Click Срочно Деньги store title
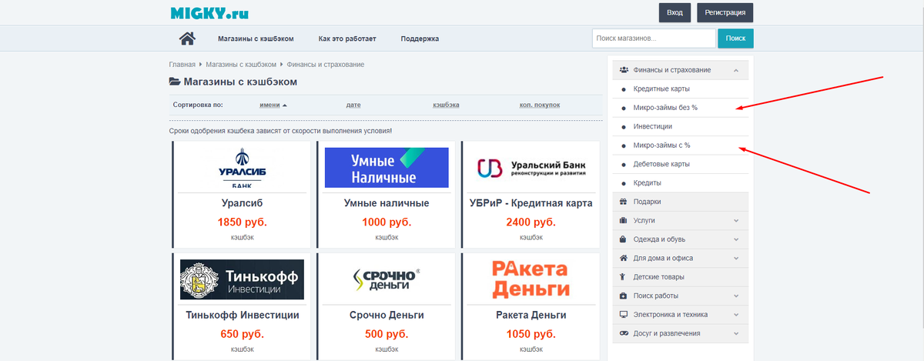Image resolution: width=924 pixels, height=361 pixels. tap(386, 316)
